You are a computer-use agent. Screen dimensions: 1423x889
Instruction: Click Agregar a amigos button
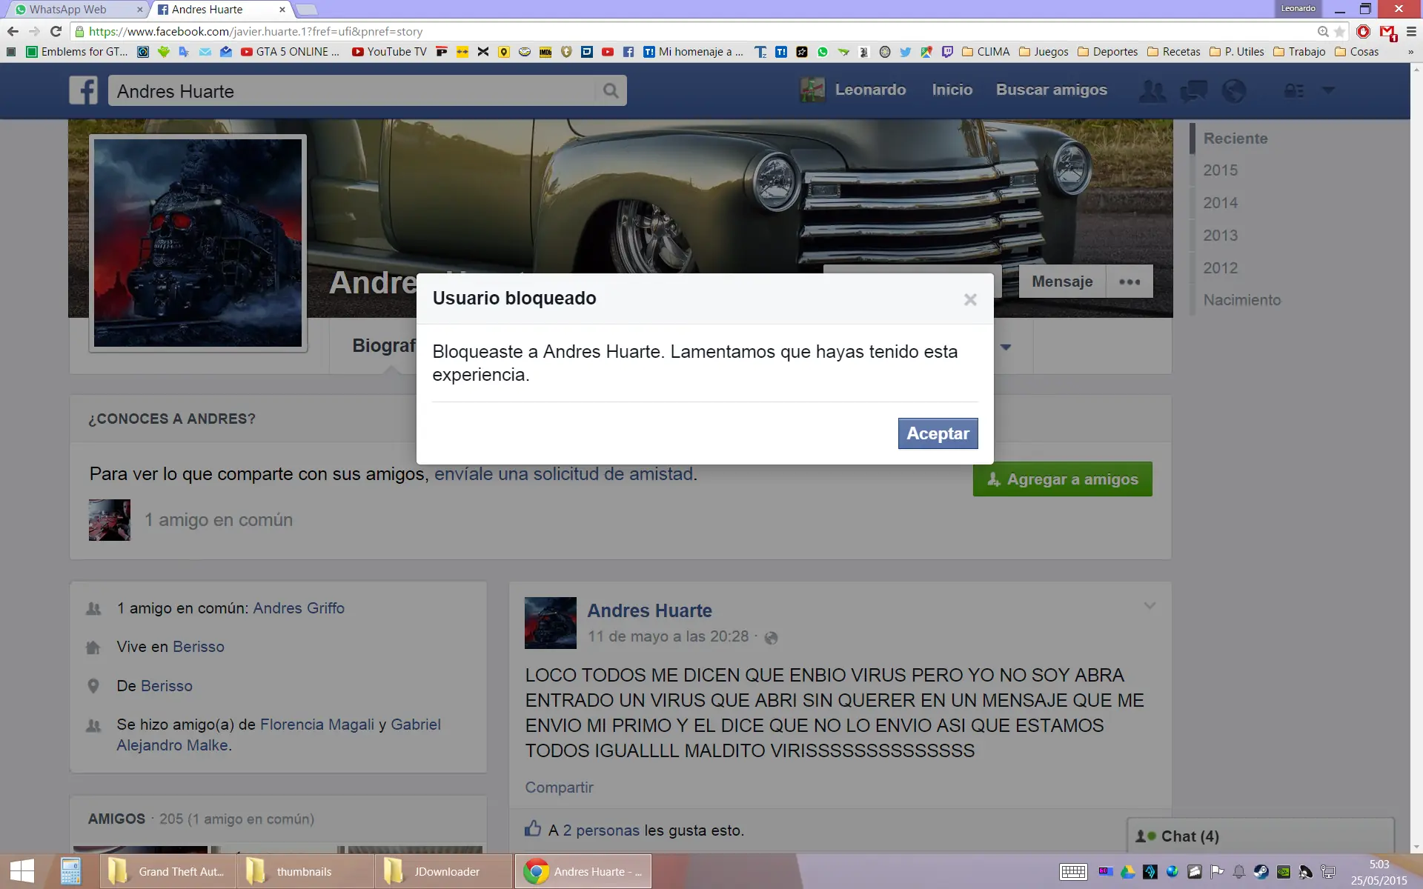pyautogui.click(x=1062, y=479)
